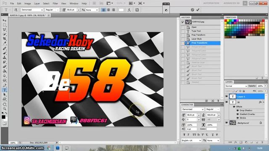Hide the Stroke effect
This screenshot has height=151, width=269.
coord(237,118)
